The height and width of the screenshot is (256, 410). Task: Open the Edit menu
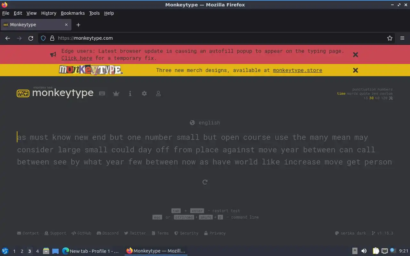[x=18, y=13]
